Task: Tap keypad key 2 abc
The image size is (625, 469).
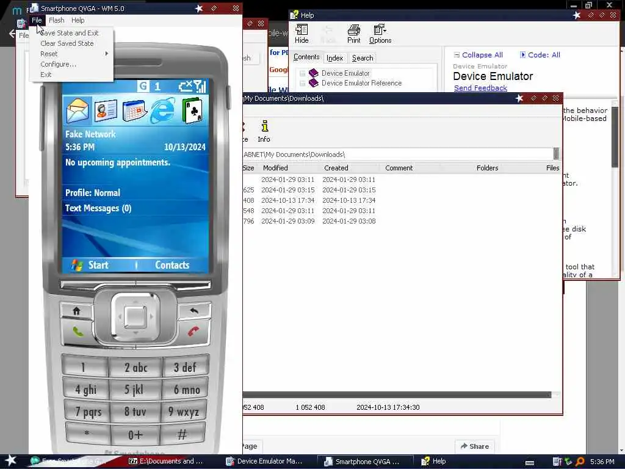Action: [135, 367]
